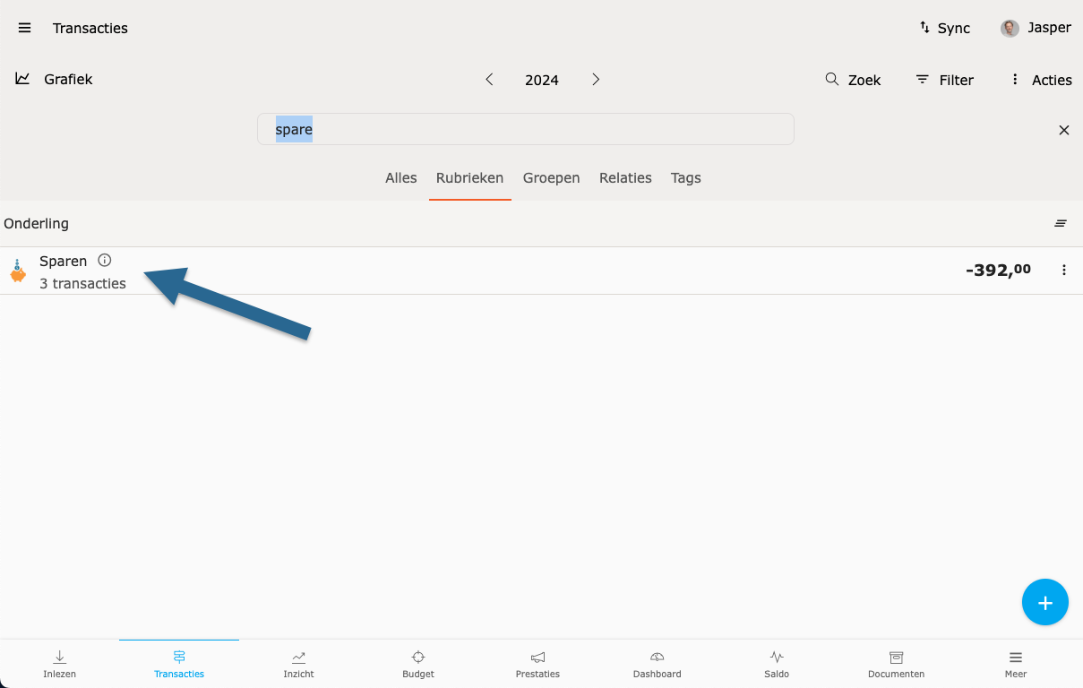
Task: Go to Inlezen in bottom navigation
Action: coord(60,664)
